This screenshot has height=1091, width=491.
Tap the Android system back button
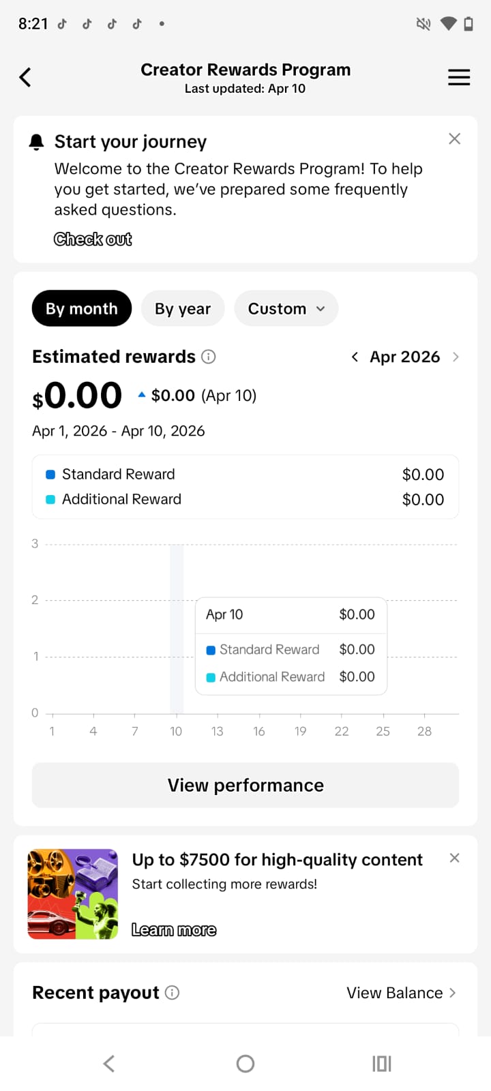(109, 1064)
